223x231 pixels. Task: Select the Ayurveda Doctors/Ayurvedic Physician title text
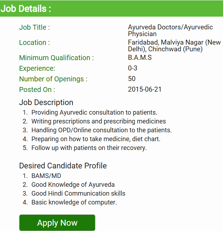click(170, 30)
